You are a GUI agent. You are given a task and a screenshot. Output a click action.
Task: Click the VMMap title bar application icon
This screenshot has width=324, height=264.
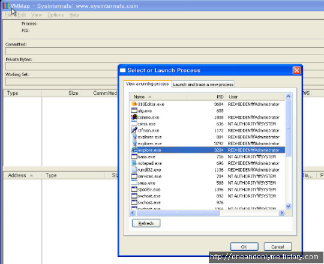(x=5, y=5)
